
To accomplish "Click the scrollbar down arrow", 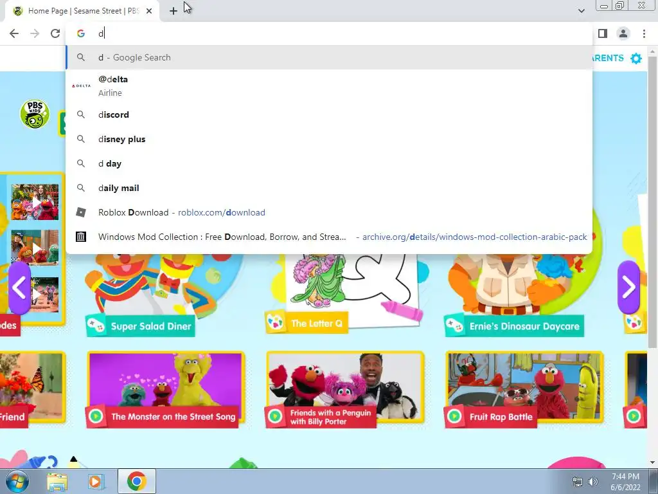I will click(652, 462).
